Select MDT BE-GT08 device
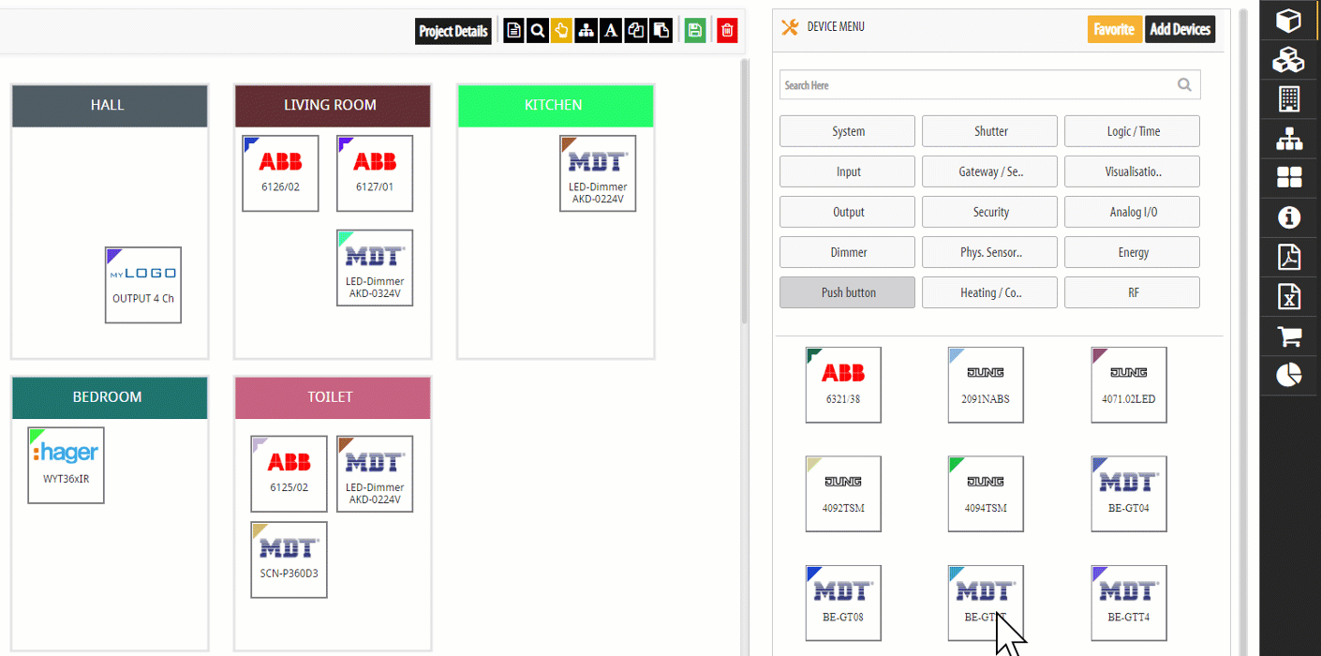 [x=843, y=604]
